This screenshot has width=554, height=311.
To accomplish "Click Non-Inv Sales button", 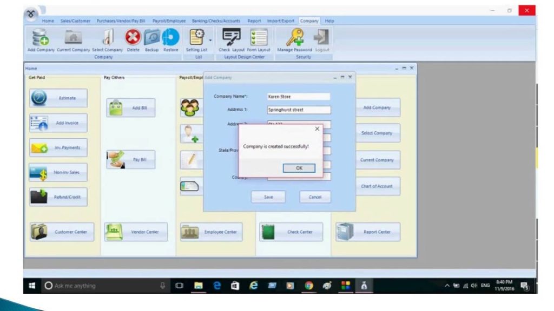I will (x=58, y=172).
